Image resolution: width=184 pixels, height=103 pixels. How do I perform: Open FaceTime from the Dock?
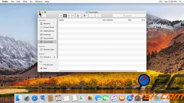coord(106,98)
